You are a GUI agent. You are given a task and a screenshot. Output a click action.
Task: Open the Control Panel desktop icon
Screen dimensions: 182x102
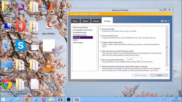click(7, 65)
